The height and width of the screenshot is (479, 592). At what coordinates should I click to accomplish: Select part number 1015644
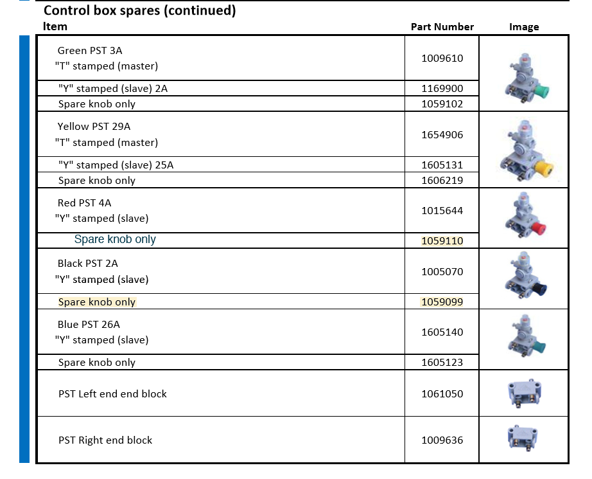click(x=442, y=211)
